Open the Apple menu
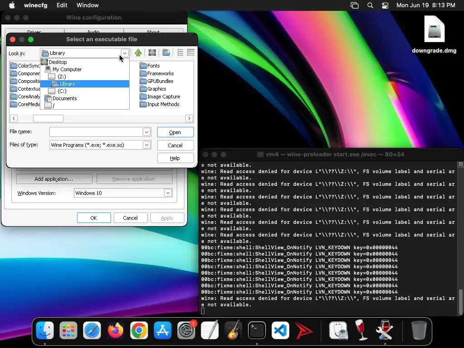 (x=12, y=5)
